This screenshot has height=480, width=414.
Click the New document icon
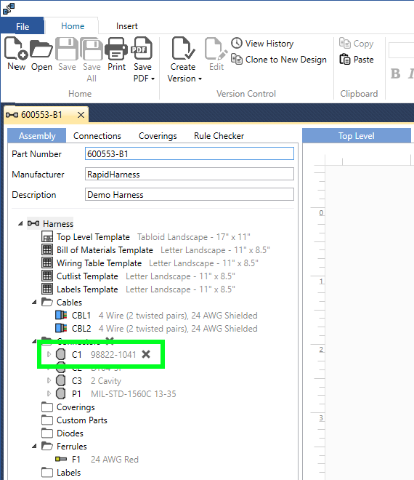coord(16,48)
